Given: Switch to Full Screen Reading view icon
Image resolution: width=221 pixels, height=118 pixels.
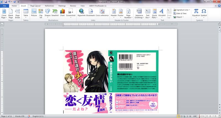Looking at the screenshot, I should [x=181, y=116].
